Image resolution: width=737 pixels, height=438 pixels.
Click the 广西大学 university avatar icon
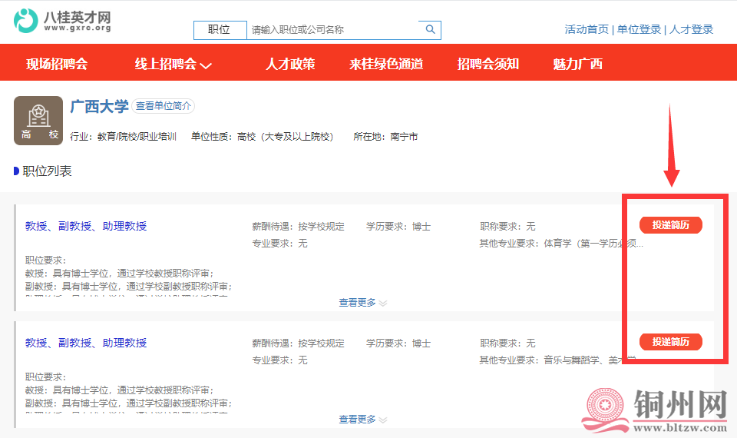coord(38,121)
